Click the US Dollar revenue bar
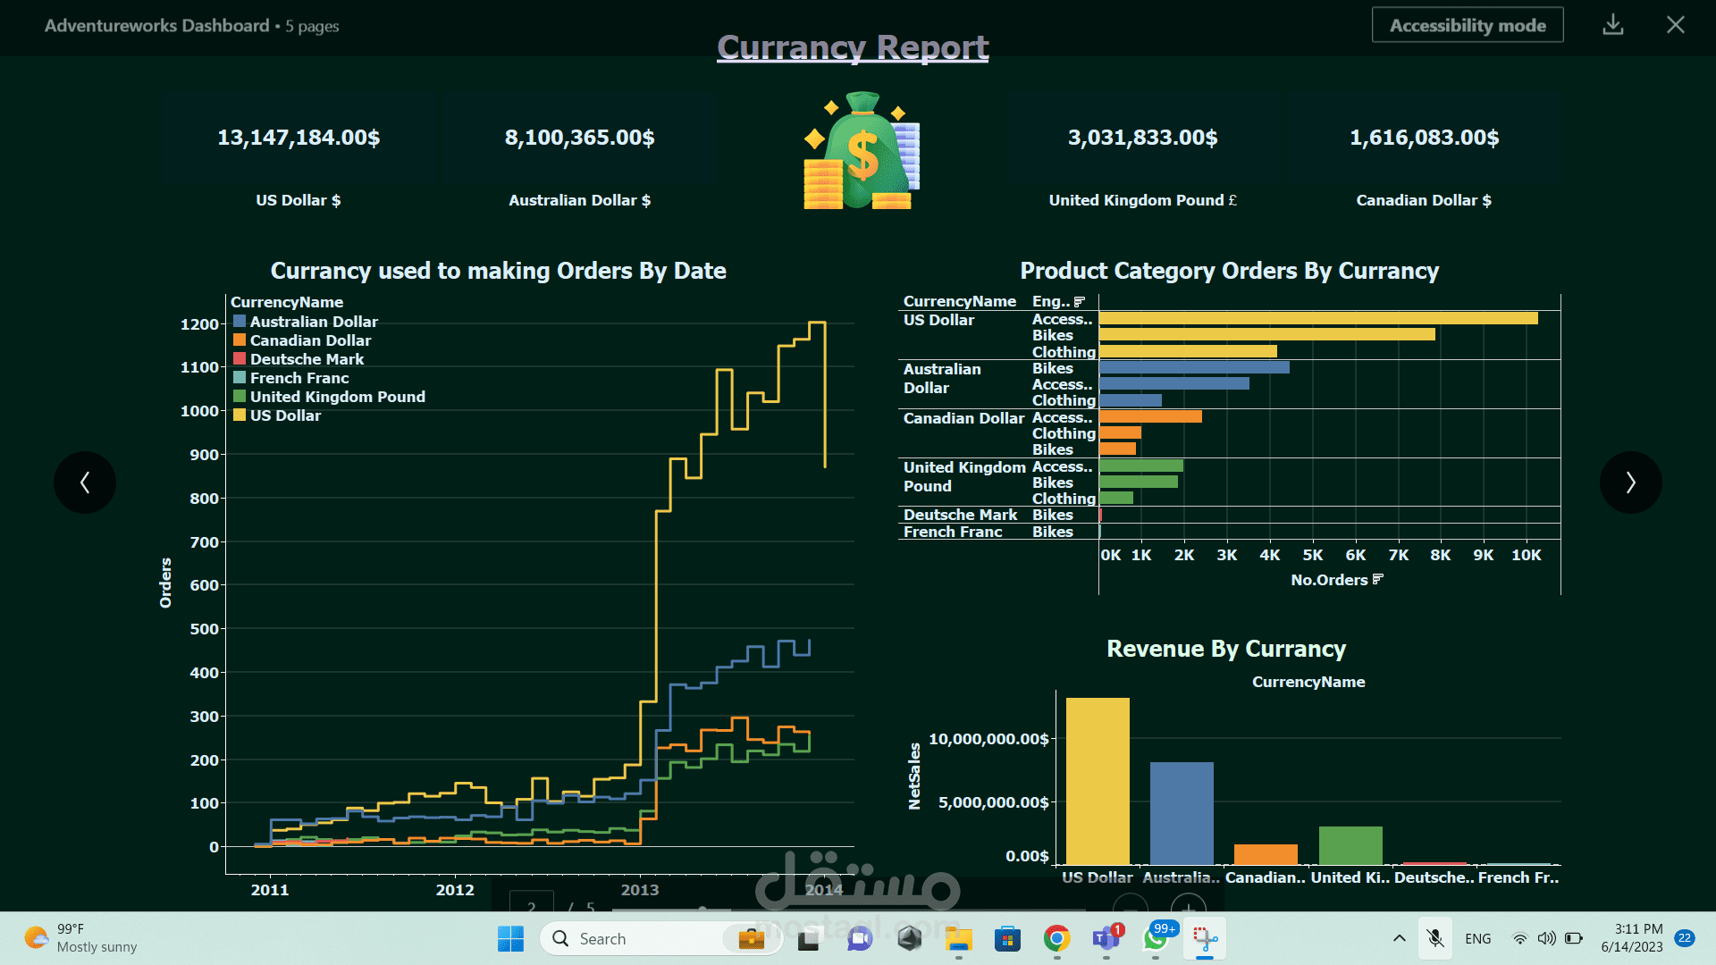 tap(1098, 781)
